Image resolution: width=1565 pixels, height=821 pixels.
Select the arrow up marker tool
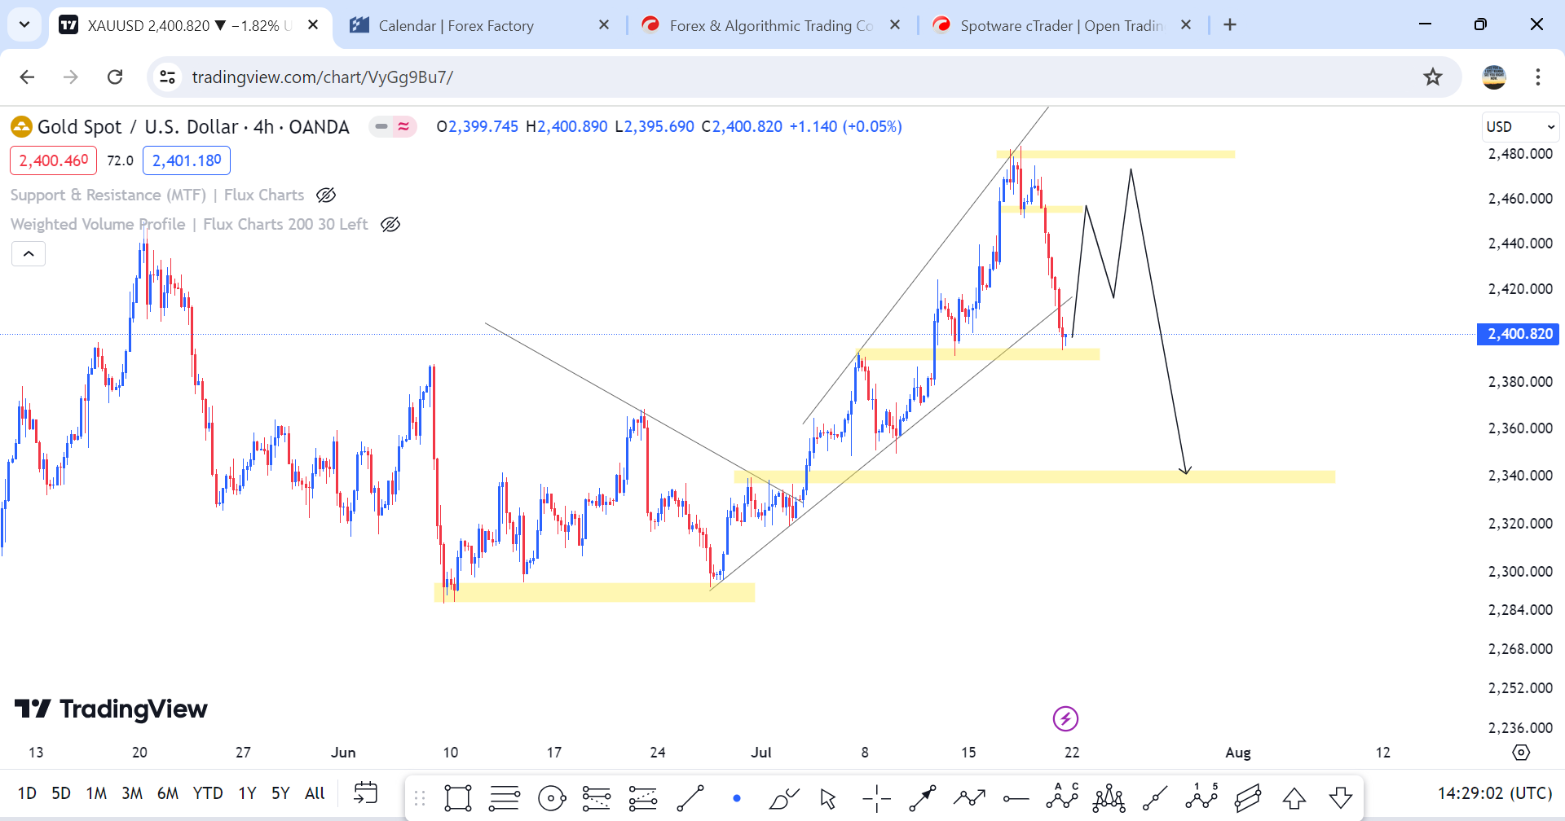pos(1294,798)
